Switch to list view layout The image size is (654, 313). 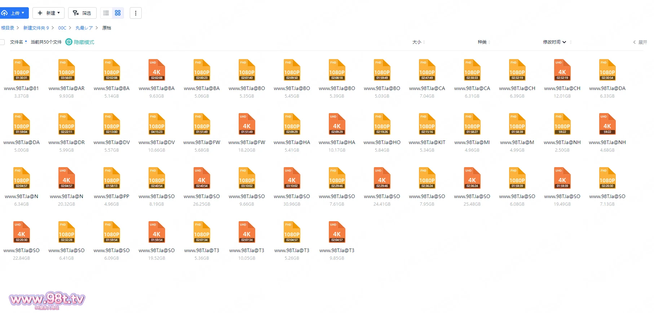pyautogui.click(x=106, y=13)
